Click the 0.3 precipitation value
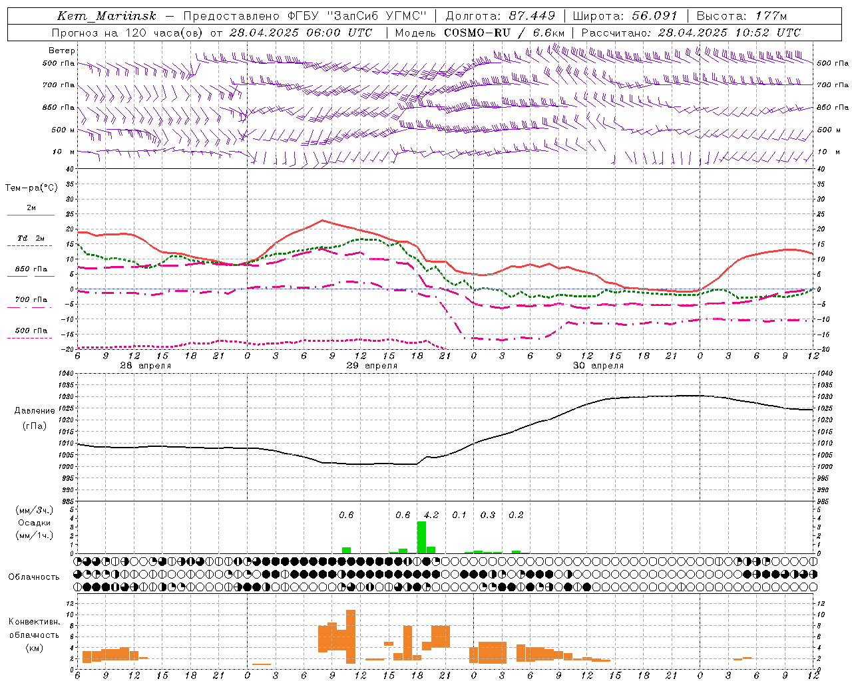The width and height of the screenshot is (852, 681). 488,515
